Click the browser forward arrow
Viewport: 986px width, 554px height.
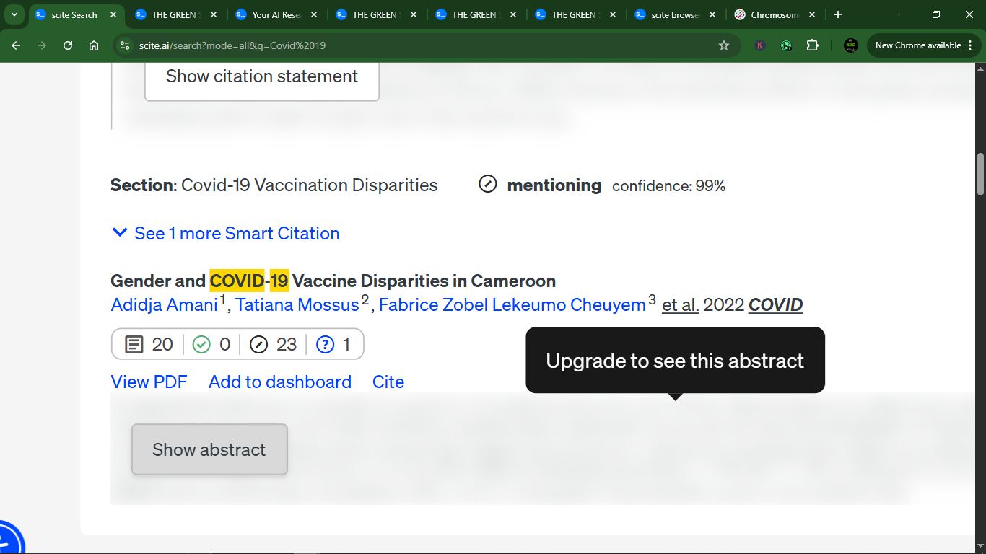42,45
